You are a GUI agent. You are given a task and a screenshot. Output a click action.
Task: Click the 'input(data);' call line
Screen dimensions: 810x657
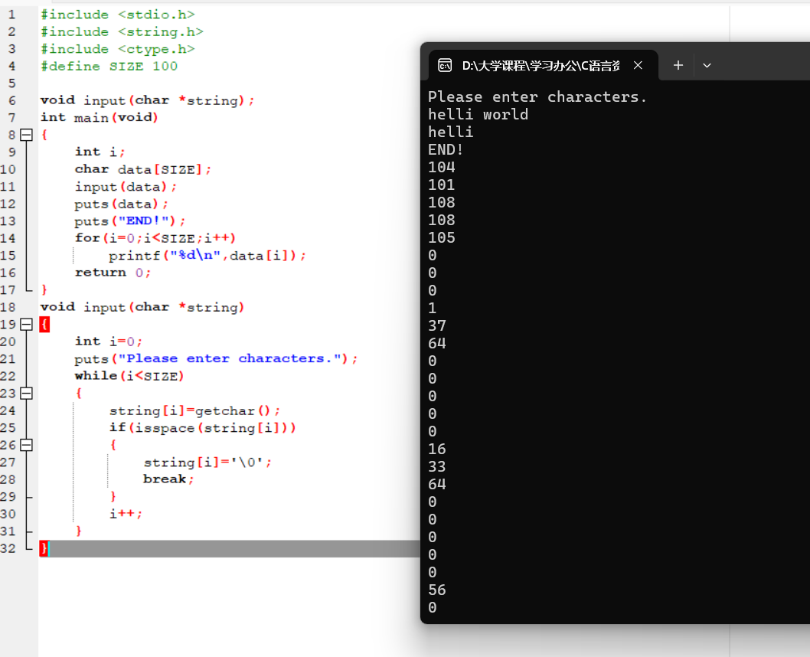(126, 187)
